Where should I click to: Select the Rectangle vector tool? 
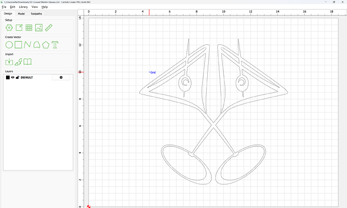coord(18,45)
